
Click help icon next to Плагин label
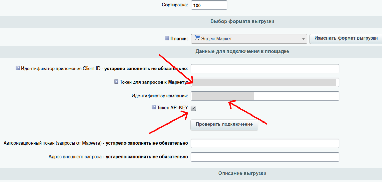pos(167,38)
